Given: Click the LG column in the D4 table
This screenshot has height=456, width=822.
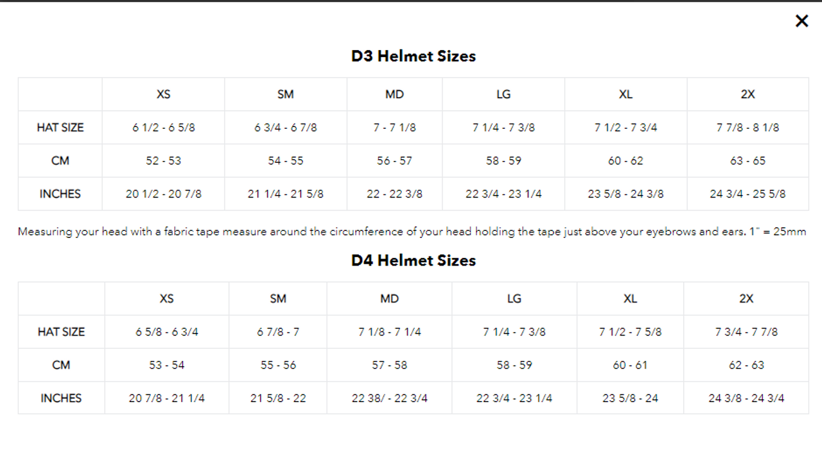Looking at the screenshot, I should coord(514,299).
